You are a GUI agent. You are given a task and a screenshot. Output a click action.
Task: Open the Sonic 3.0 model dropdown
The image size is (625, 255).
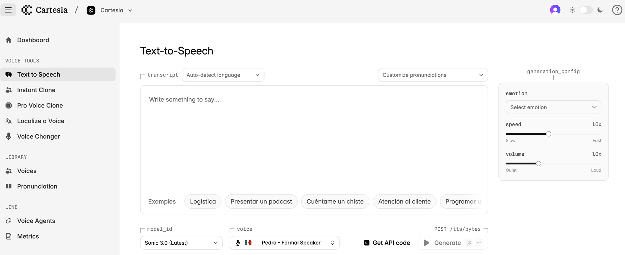tap(181, 243)
